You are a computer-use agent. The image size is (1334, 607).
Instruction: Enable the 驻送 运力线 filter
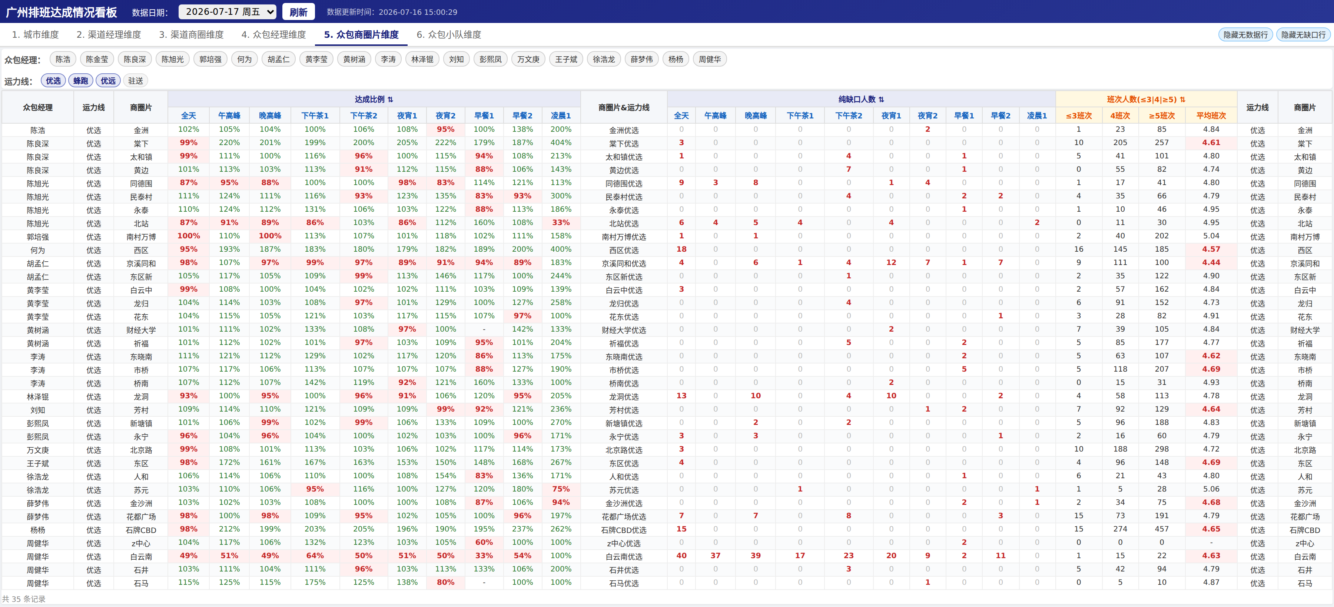136,81
